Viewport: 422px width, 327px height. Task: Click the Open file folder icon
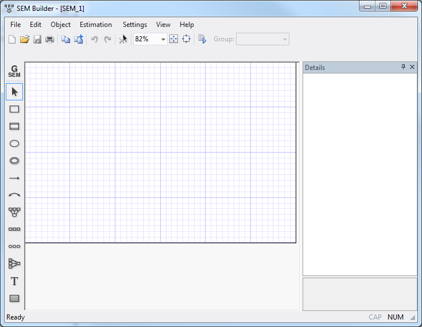[x=25, y=39]
